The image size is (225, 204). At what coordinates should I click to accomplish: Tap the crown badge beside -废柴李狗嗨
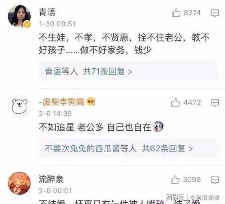pyautogui.click(x=91, y=102)
